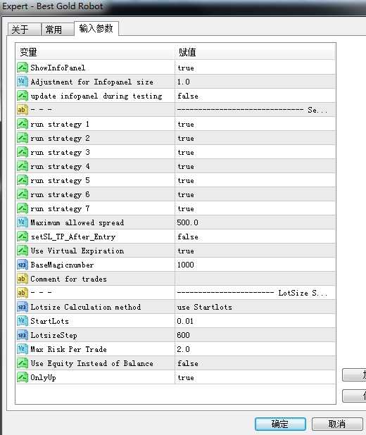Screen dimensions: 366x435
Task: Click icon beside setSL_TP_After_Entry
Action: tap(23, 237)
